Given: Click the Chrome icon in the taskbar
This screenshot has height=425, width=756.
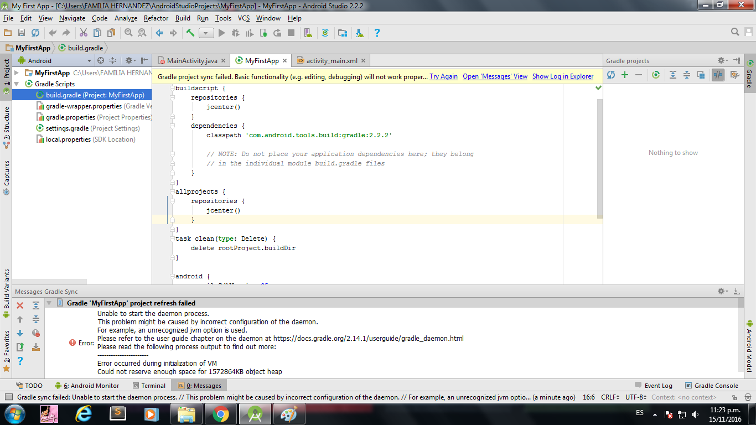Looking at the screenshot, I should coord(220,414).
